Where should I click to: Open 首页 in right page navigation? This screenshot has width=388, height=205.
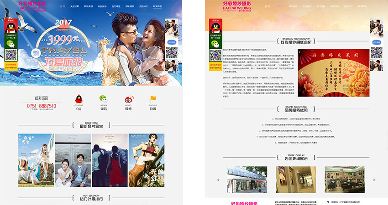[267, 6]
